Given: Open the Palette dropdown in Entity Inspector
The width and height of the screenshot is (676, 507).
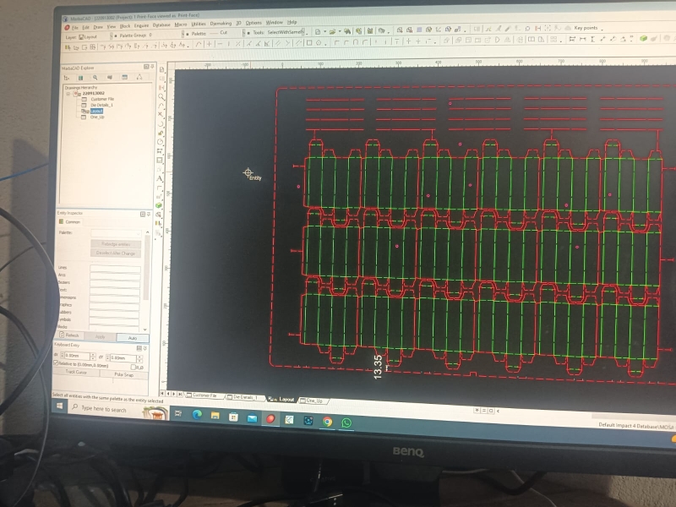Looking at the screenshot, I should [116, 232].
